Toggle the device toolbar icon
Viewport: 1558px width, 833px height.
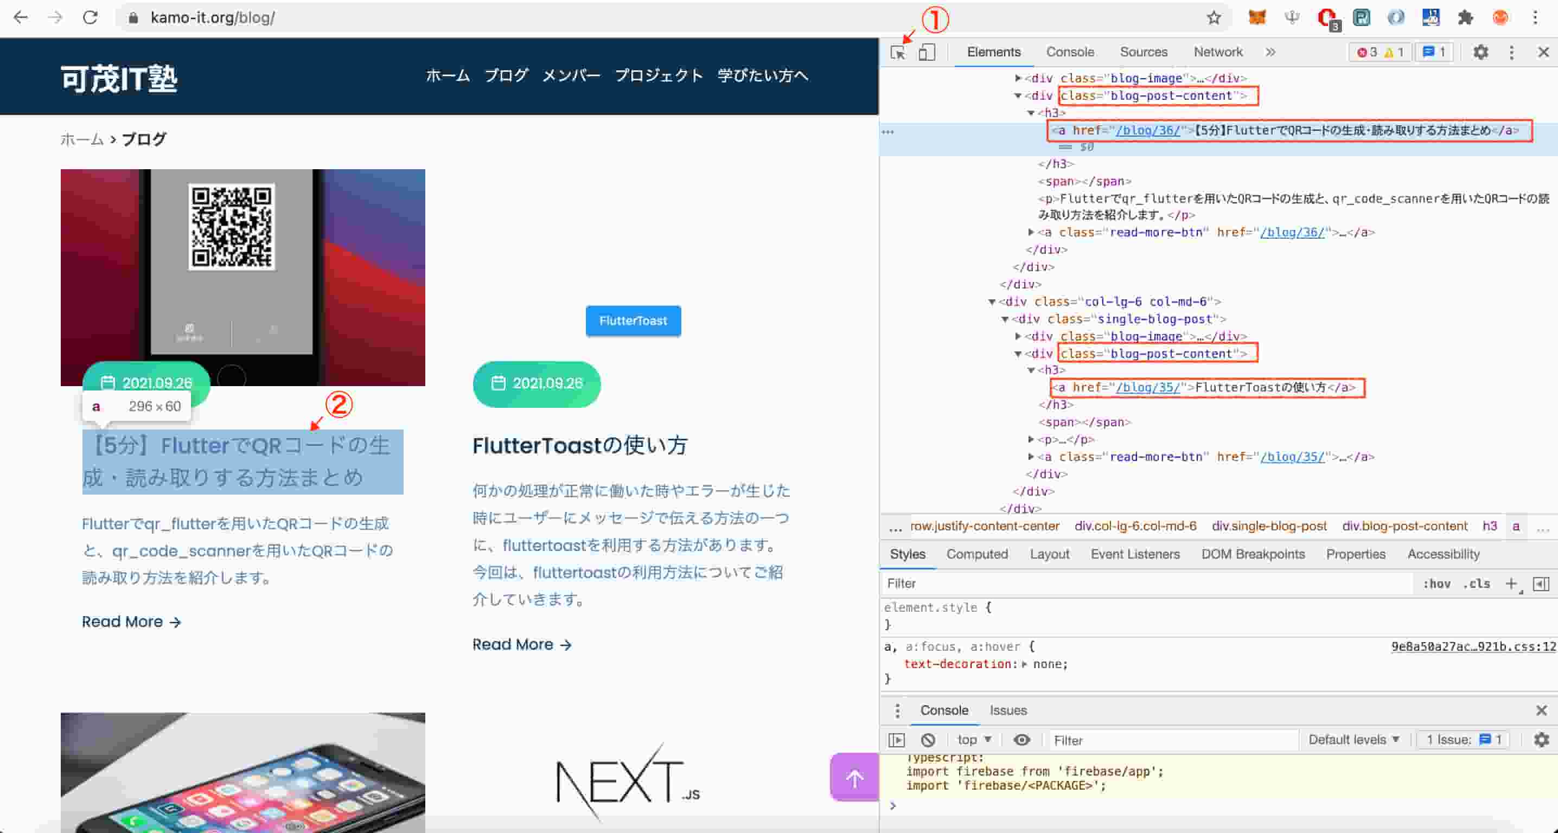[927, 53]
